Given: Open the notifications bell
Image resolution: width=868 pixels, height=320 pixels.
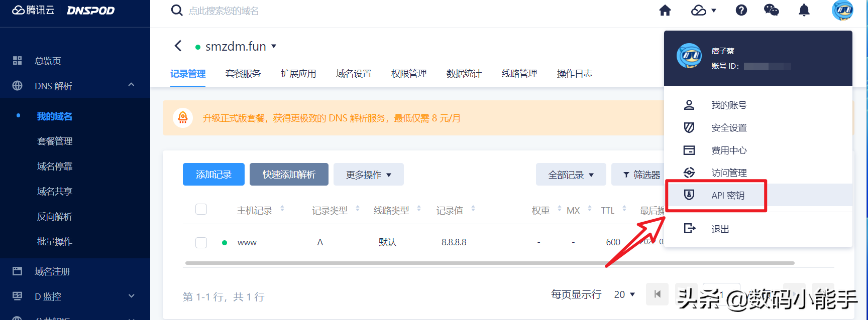Looking at the screenshot, I should click(804, 11).
